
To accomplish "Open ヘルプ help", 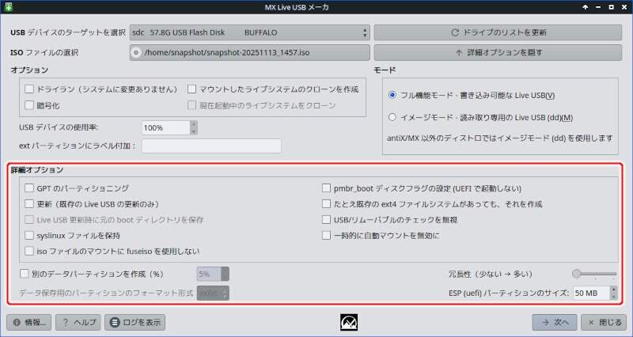I will pos(78,322).
